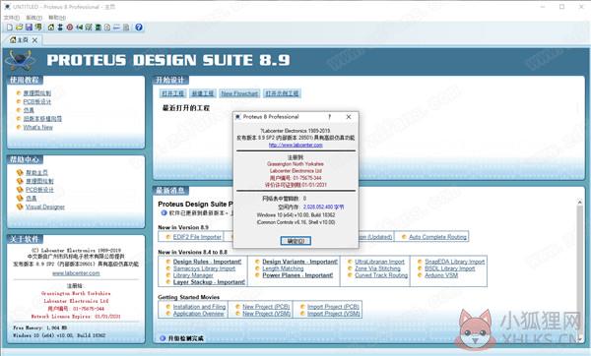
Task: Click the ? help button in dialog title bar
Action: (329, 117)
